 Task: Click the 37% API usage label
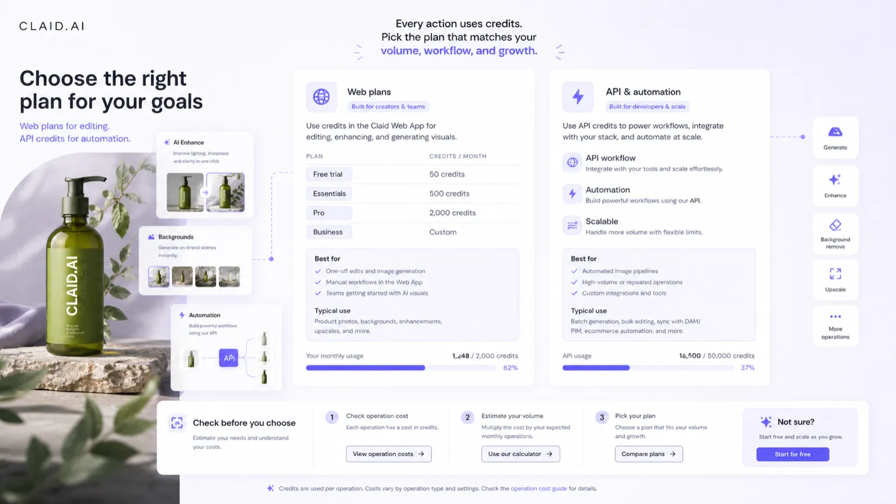point(748,368)
